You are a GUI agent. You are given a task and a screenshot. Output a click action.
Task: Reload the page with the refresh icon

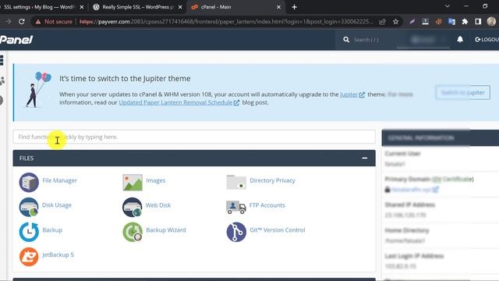(x=22, y=22)
